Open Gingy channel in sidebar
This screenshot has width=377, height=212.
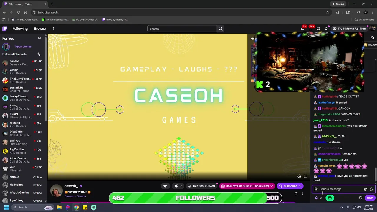(22, 72)
